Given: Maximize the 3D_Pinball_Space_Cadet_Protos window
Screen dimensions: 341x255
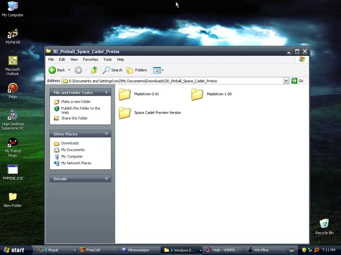Looking at the screenshot, I should click(297, 51).
